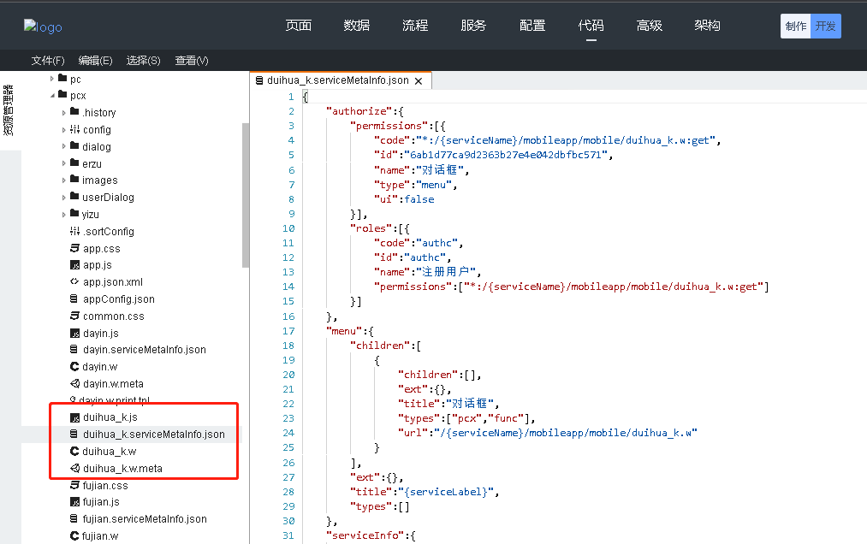Click the duihua_k.w file icon

click(74, 451)
